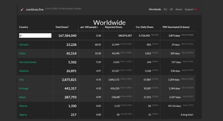Click the Portugal country link
Screen dimensions: 223x121
(x=24, y=88)
